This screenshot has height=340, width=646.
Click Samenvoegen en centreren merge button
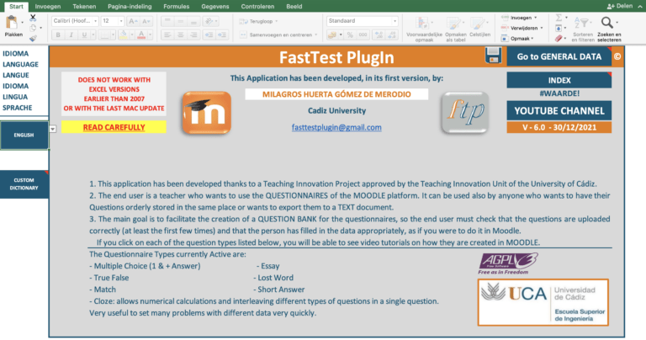click(278, 35)
